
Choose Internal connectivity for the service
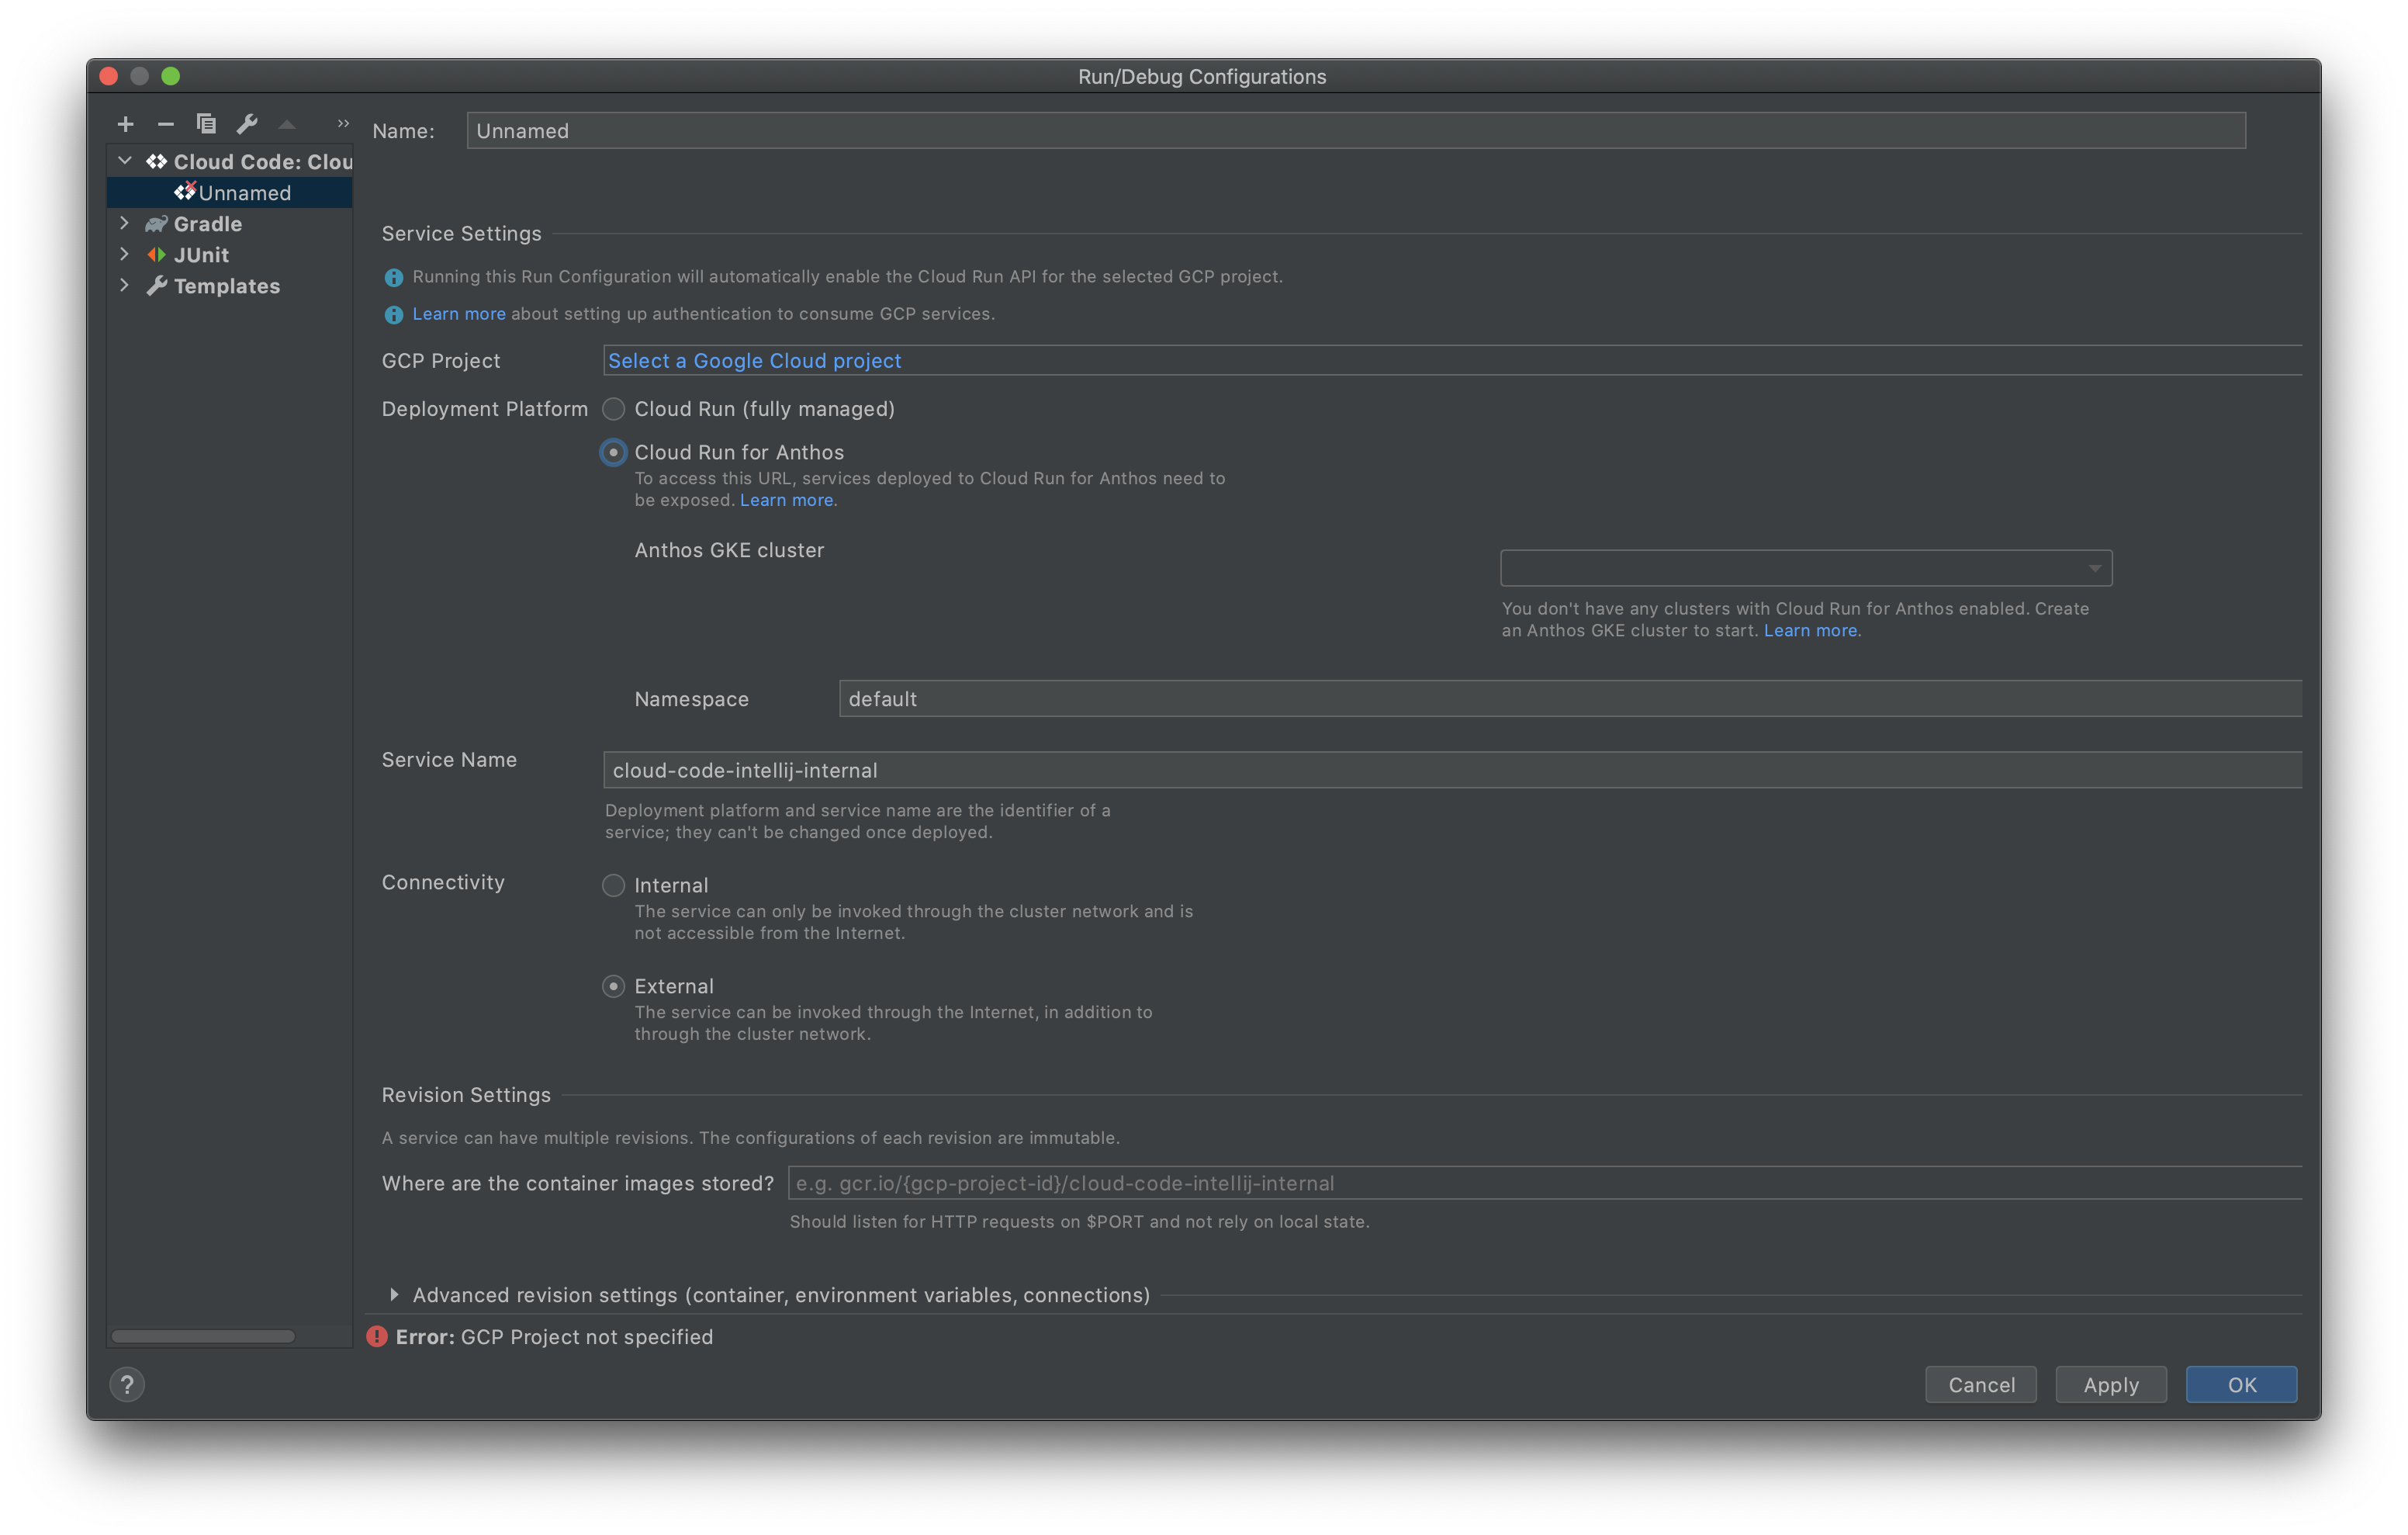point(613,885)
